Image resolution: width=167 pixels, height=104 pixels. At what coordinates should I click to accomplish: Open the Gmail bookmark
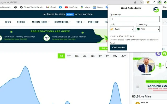tap(51, 7)
